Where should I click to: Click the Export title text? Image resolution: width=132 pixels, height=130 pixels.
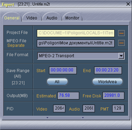pyautogui.click(x=8, y=5)
